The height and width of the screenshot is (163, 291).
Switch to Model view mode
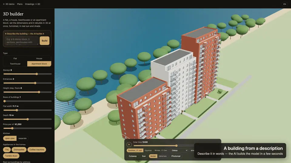(x=153, y=156)
